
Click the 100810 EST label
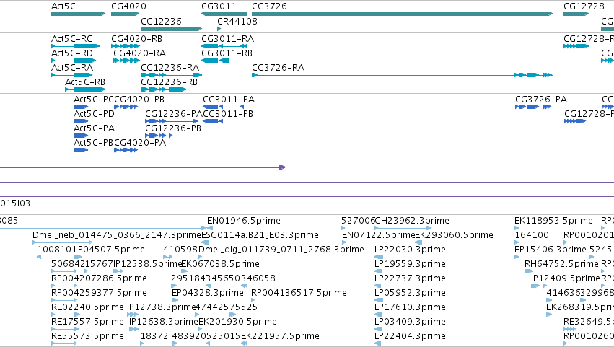point(54,250)
